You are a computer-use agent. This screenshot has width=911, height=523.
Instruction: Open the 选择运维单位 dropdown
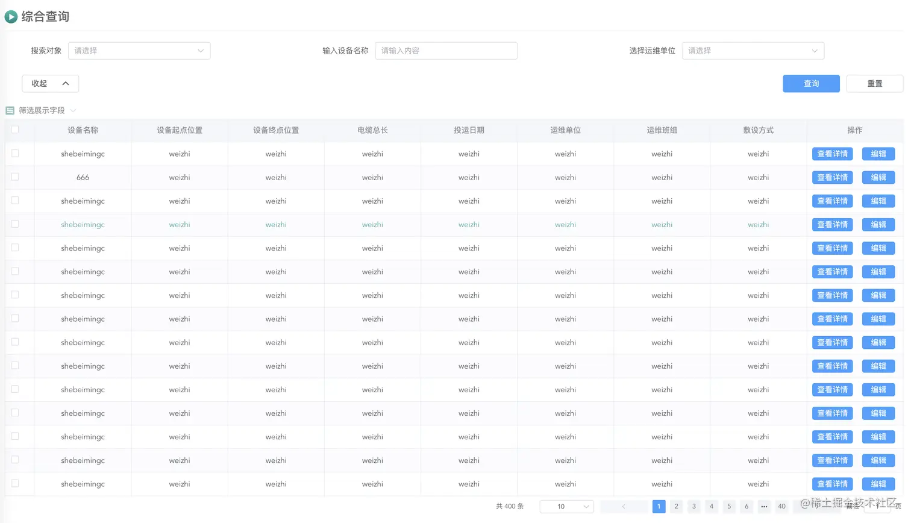pos(753,51)
